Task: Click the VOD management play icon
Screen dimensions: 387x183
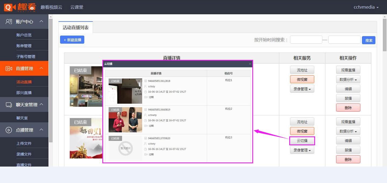Action: tap(9, 130)
